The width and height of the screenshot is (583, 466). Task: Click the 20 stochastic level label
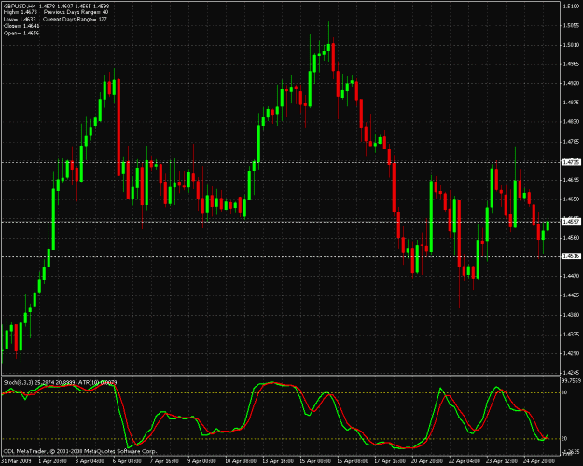click(x=564, y=438)
